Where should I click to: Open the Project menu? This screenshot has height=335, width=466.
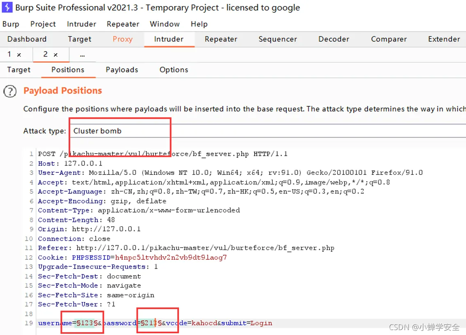point(43,24)
